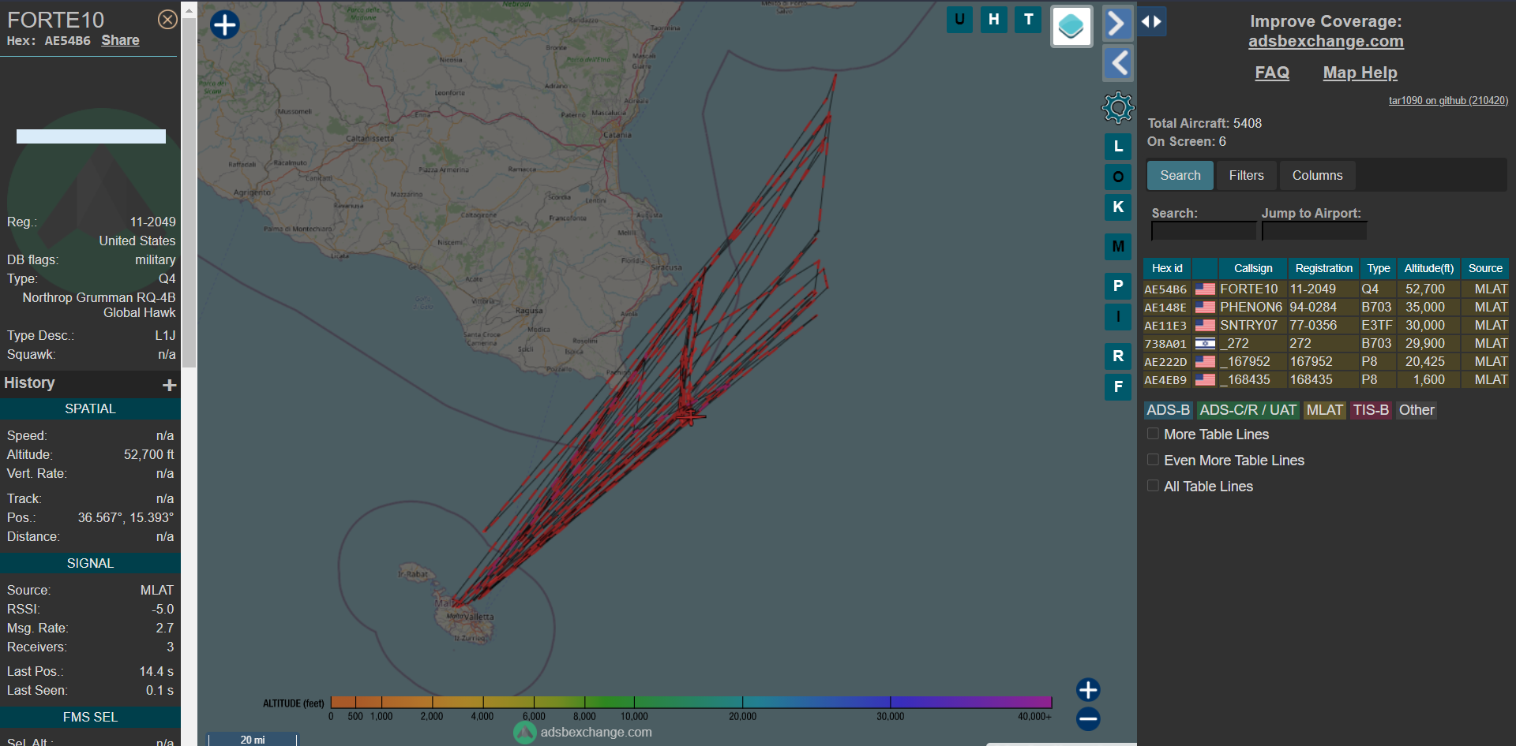The height and width of the screenshot is (746, 1516).
Task: Switch to the Filters tab
Action: point(1246,175)
